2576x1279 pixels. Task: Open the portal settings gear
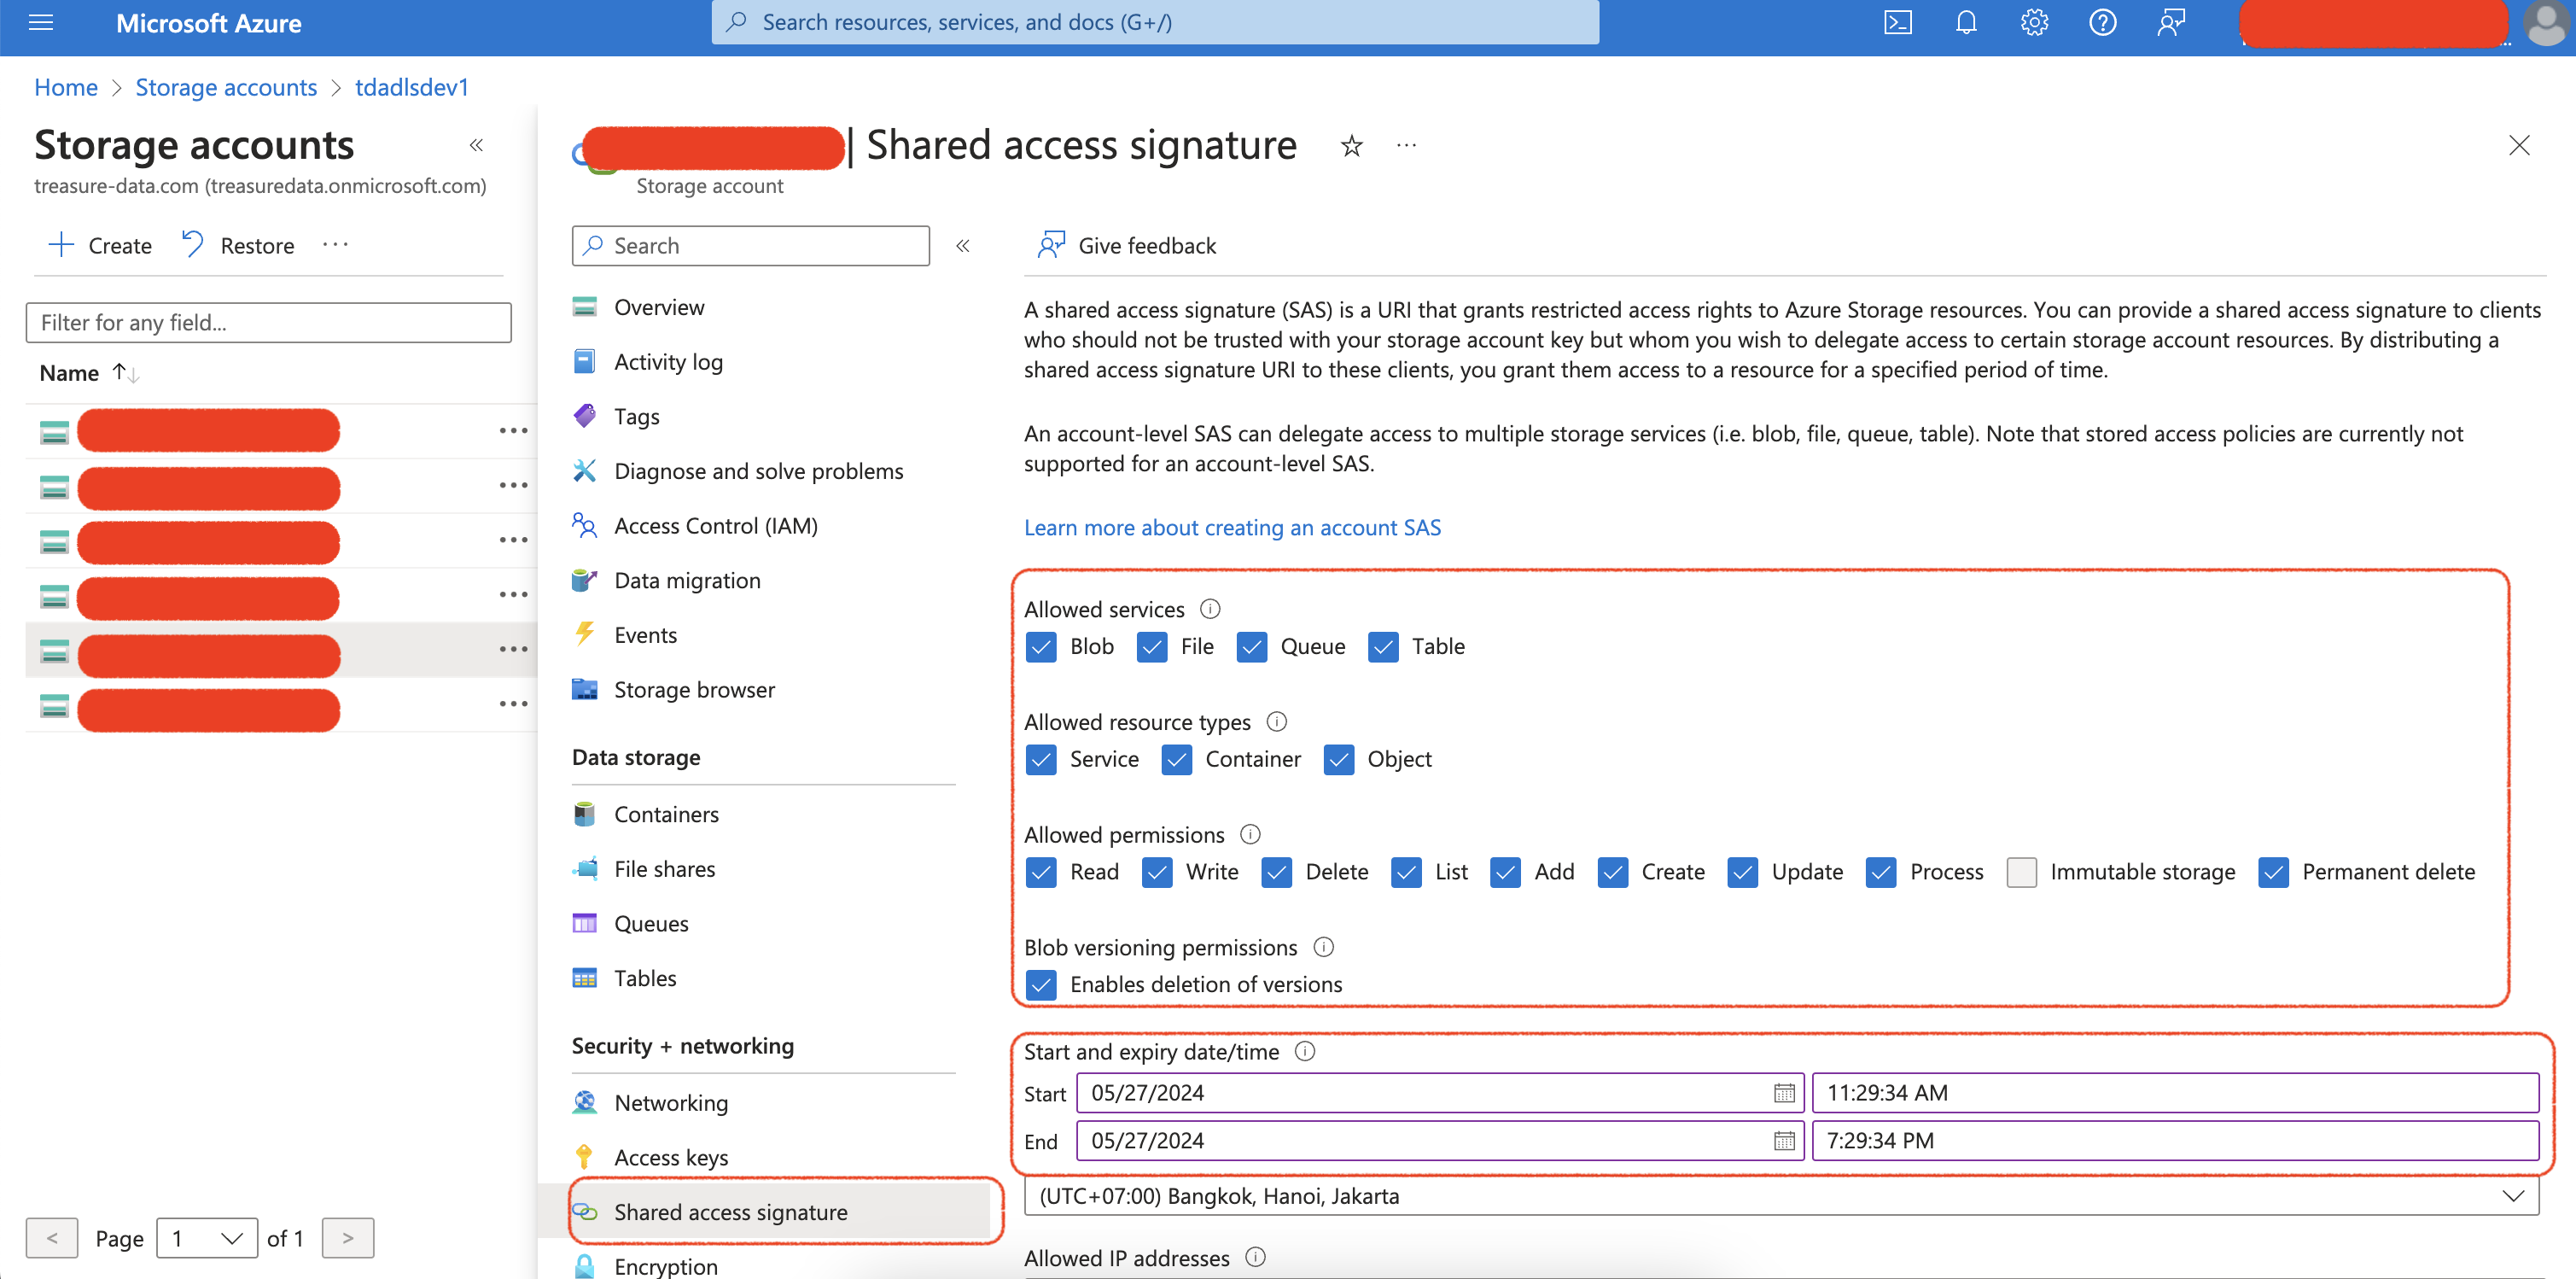tap(2033, 22)
